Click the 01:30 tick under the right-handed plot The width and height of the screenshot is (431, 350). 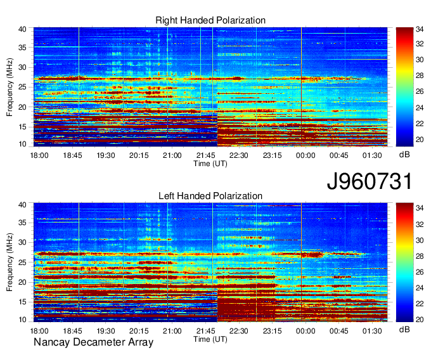pyautogui.click(x=372, y=155)
